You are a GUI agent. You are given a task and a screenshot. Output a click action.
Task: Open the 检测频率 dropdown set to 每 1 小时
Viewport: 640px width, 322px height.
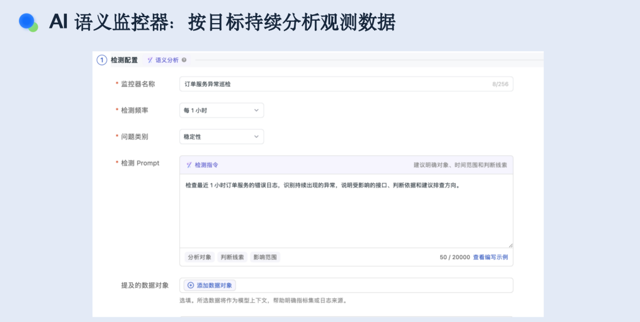pyautogui.click(x=222, y=110)
